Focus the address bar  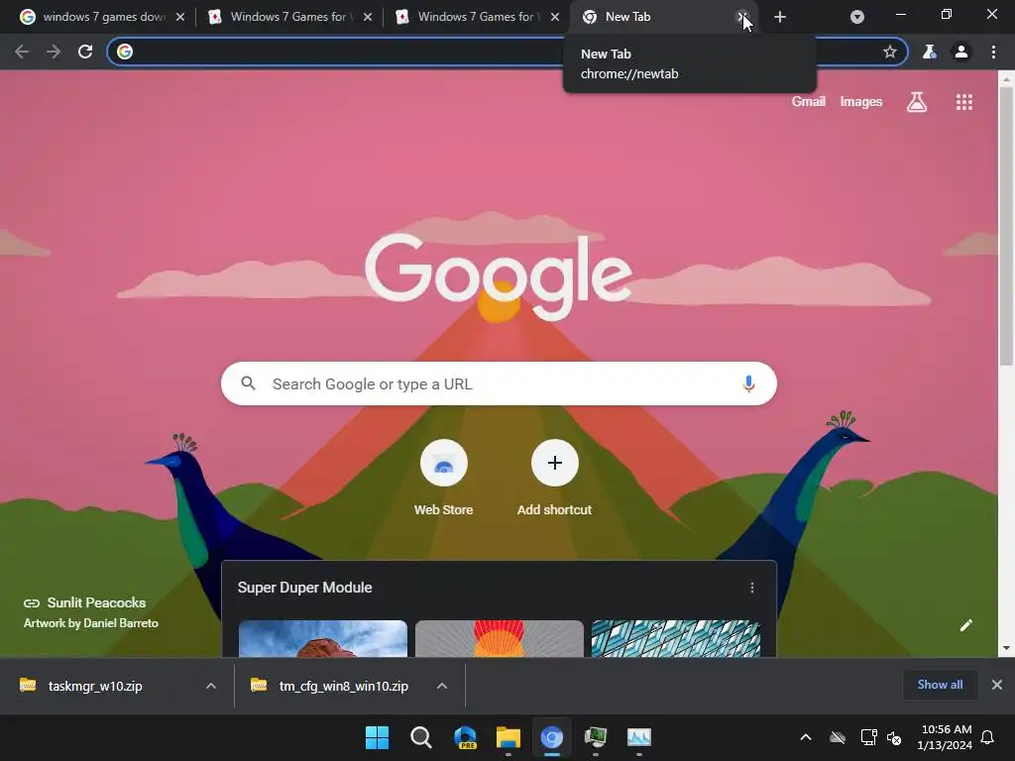[507, 52]
